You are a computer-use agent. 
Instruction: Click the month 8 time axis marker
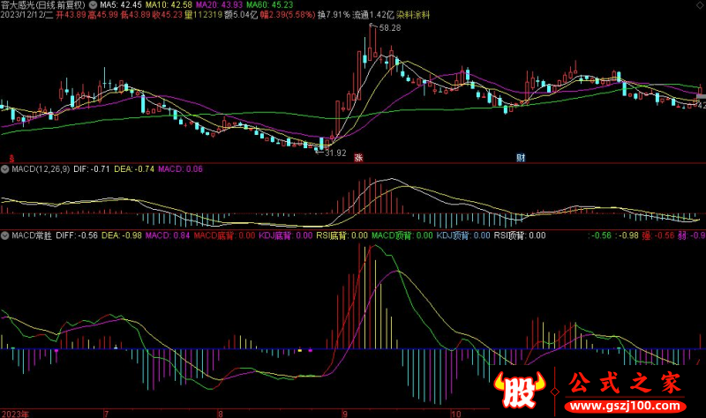[221, 414]
